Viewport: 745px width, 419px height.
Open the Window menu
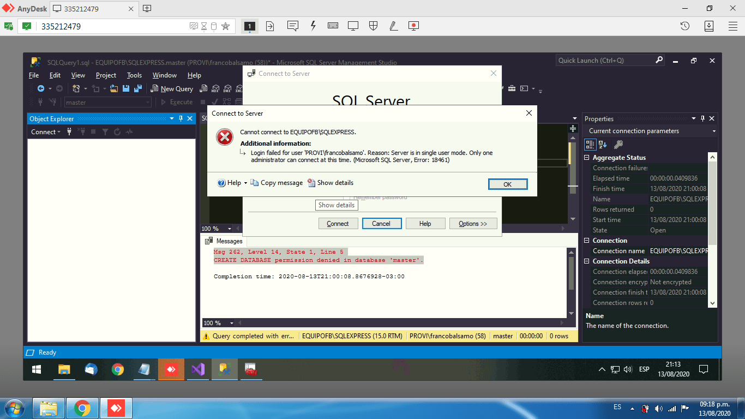pos(164,75)
